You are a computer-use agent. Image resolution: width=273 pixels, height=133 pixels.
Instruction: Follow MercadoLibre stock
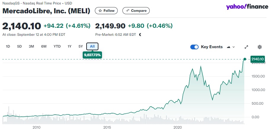(106, 11)
